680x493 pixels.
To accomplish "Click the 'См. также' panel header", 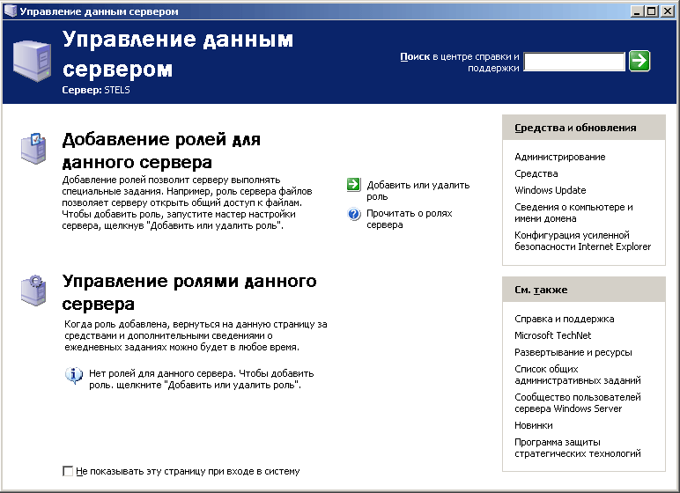I will (x=584, y=290).
